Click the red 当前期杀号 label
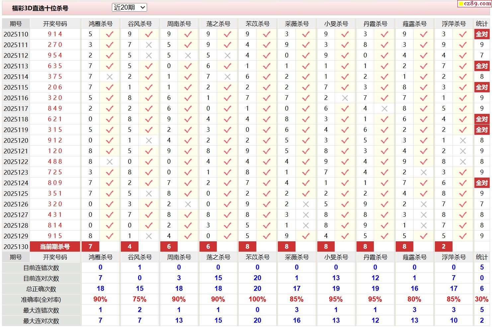492x328 pixels. click(x=55, y=247)
